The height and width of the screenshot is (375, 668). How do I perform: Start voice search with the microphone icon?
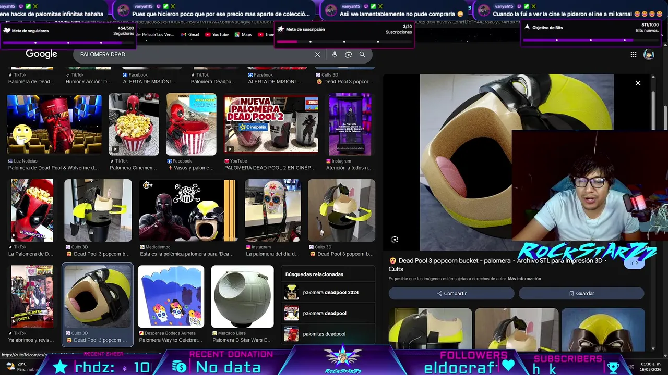click(335, 54)
